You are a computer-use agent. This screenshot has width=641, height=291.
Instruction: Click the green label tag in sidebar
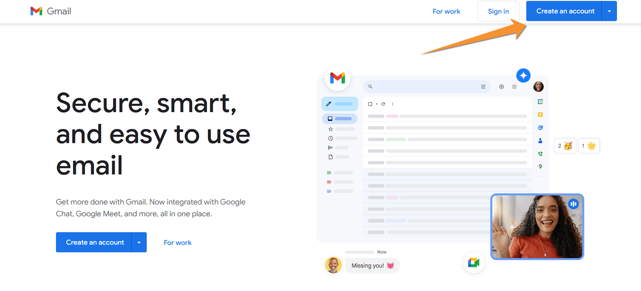coord(329,173)
